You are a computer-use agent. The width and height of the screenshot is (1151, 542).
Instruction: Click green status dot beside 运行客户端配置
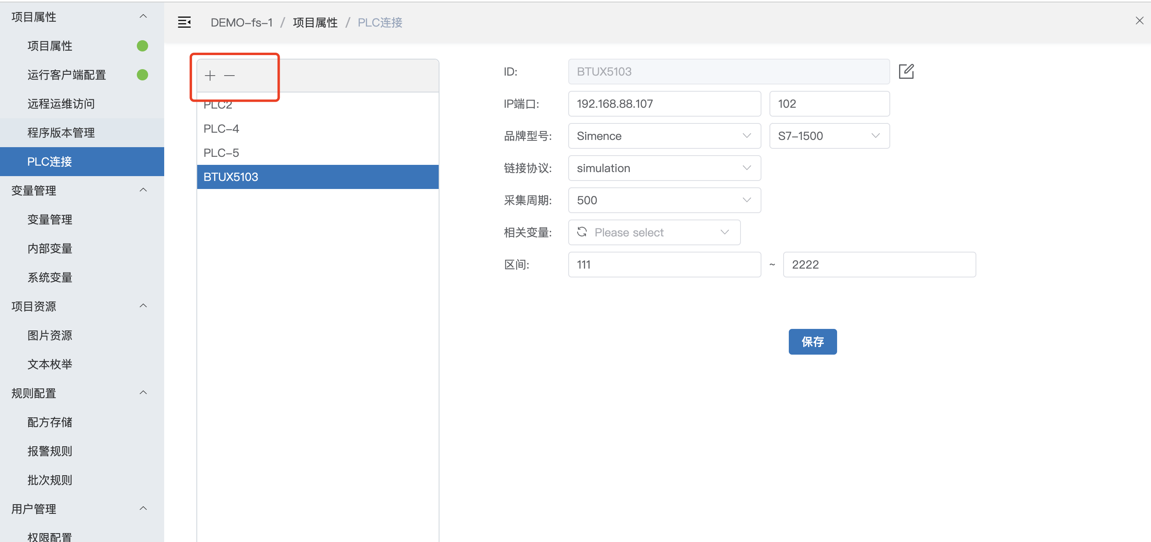coord(142,75)
